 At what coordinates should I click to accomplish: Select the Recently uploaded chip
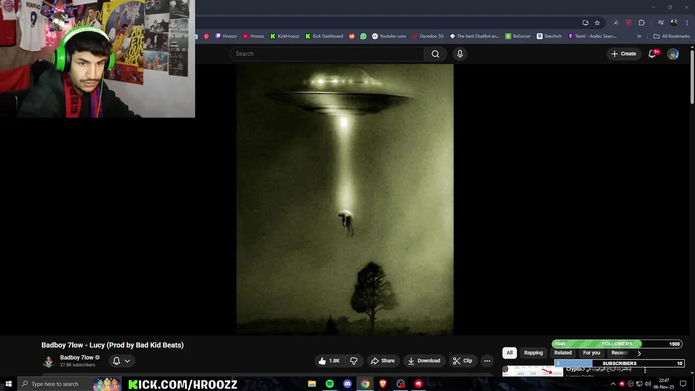[x=620, y=353]
